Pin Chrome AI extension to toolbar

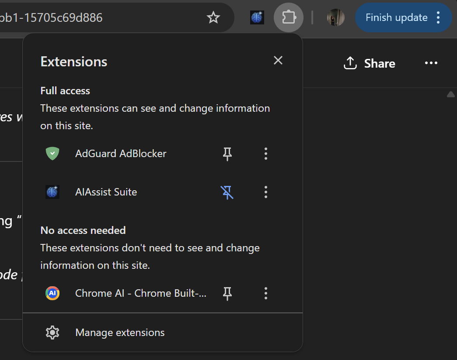[227, 293]
